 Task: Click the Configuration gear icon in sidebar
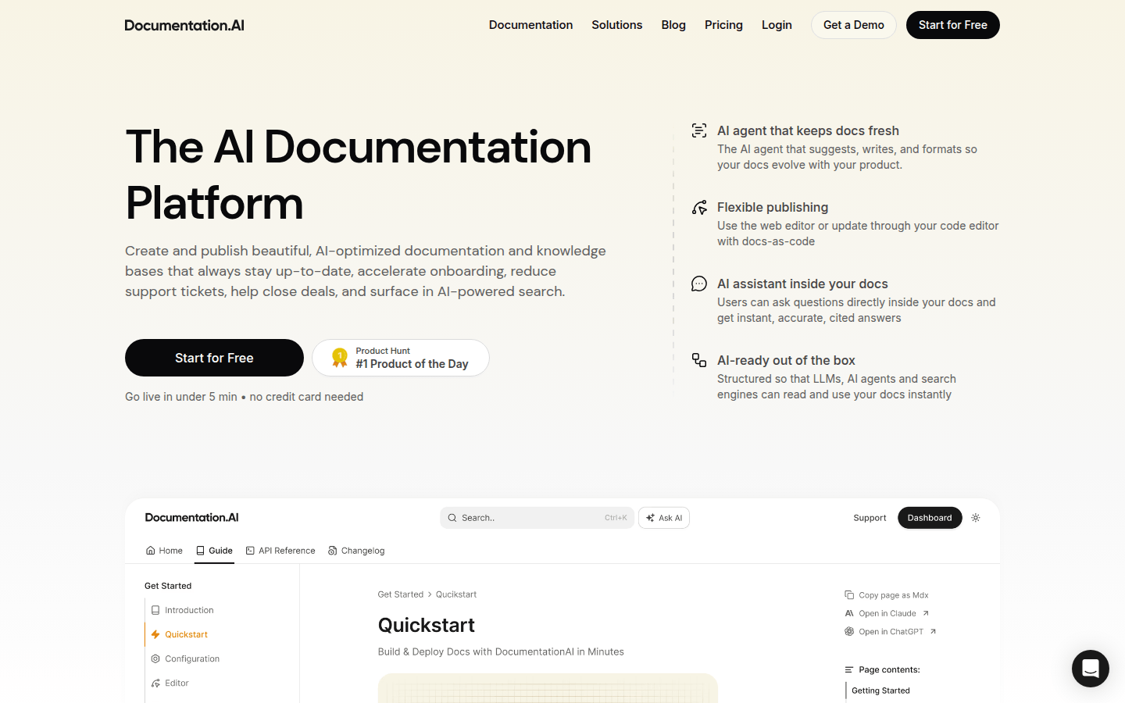(155, 658)
